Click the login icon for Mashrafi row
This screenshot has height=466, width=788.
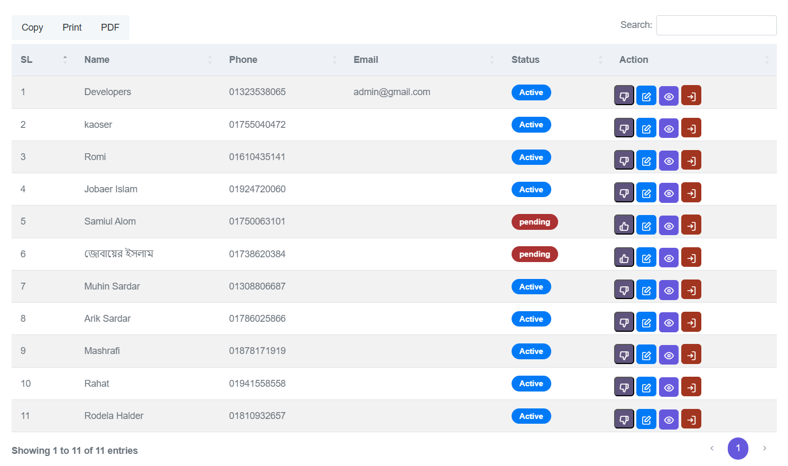[691, 355]
